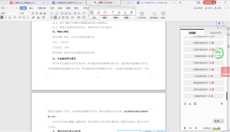Screen dimensions: 230x132
Task: Open a new document tab with plus
Action: [180, 3]
